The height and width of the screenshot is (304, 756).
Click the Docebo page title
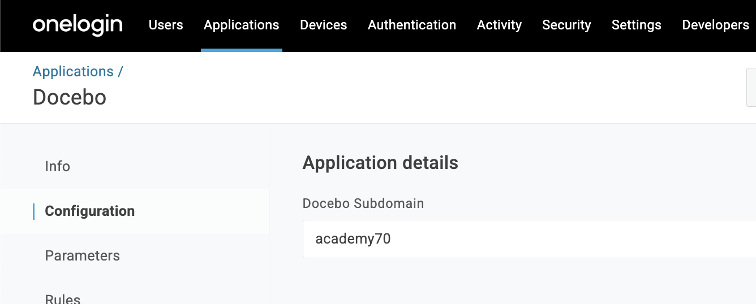click(x=70, y=97)
